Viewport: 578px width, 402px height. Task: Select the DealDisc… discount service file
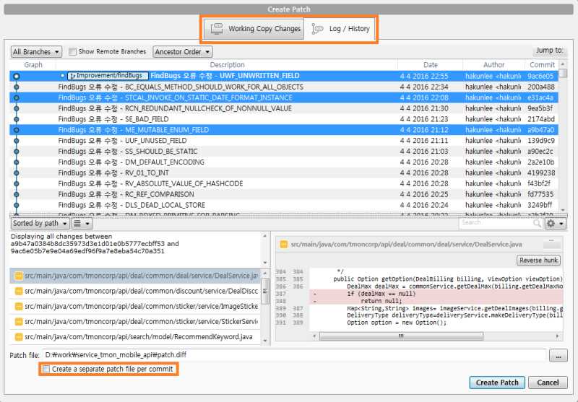coord(135,291)
